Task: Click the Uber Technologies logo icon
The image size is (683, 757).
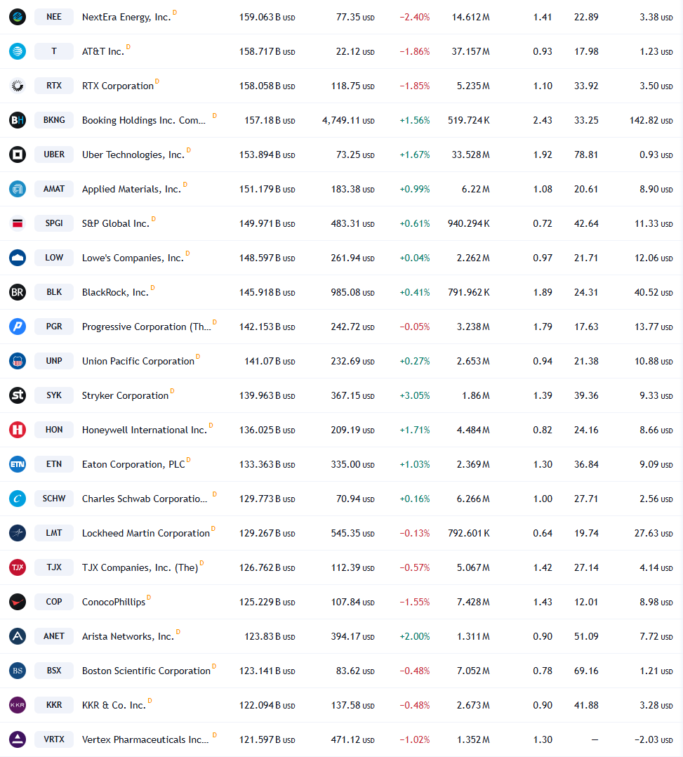Action: (18, 154)
